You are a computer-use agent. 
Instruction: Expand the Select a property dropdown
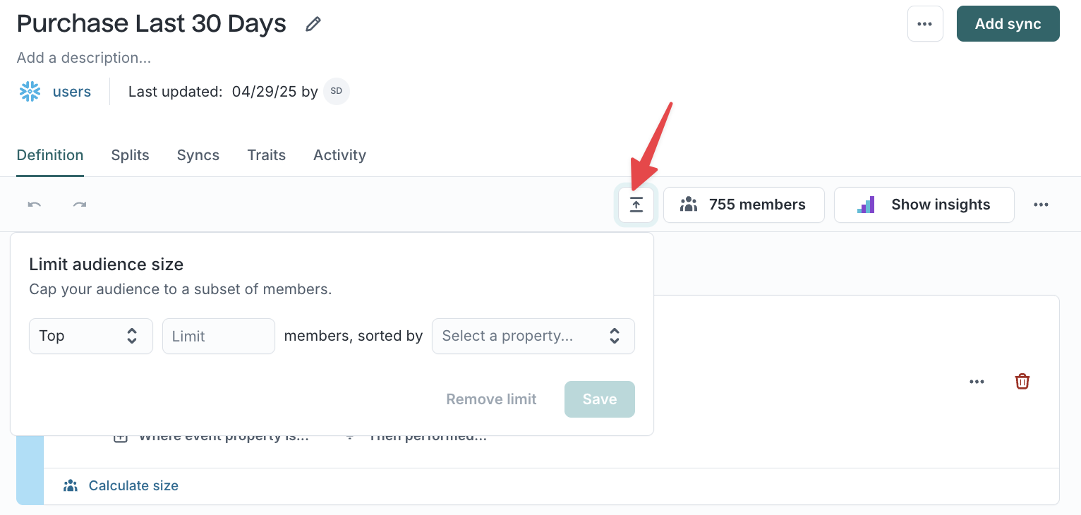click(x=533, y=336)
